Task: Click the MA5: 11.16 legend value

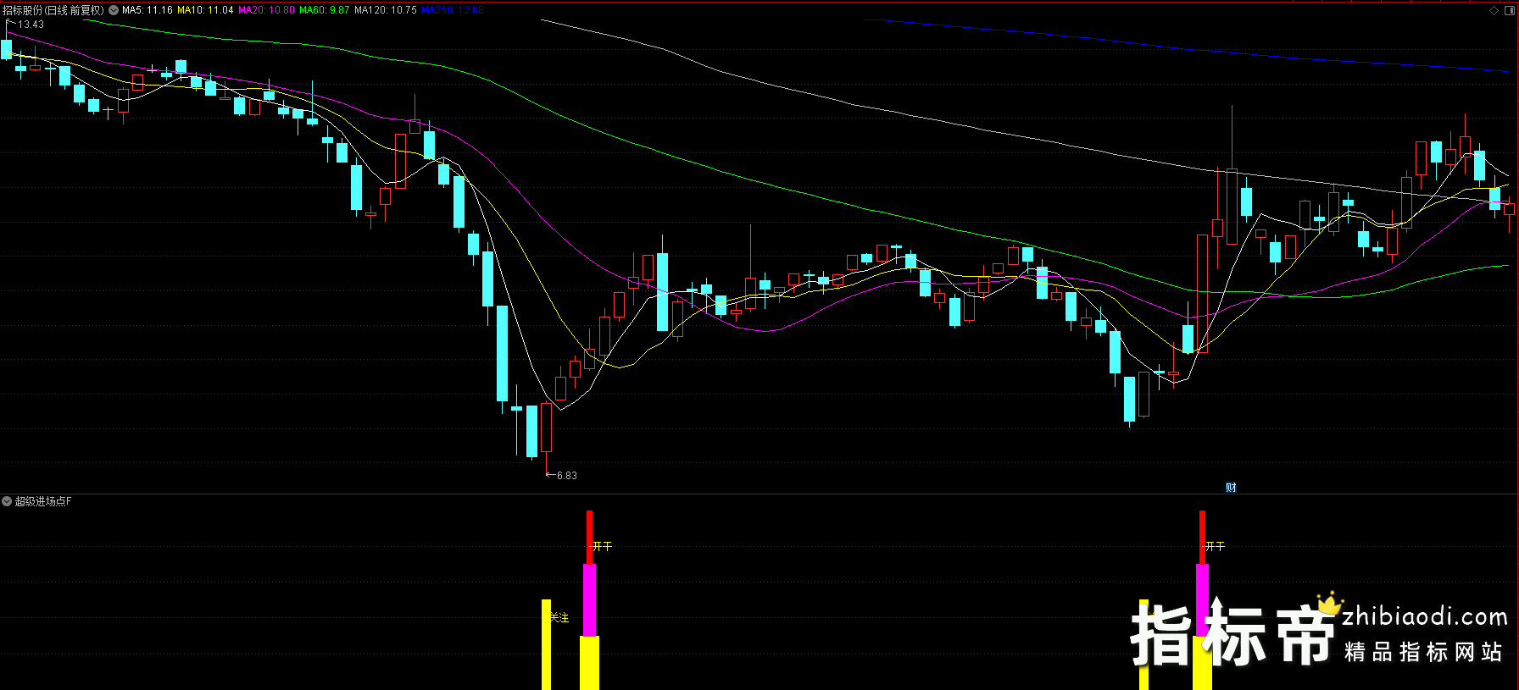Action: 147,10
